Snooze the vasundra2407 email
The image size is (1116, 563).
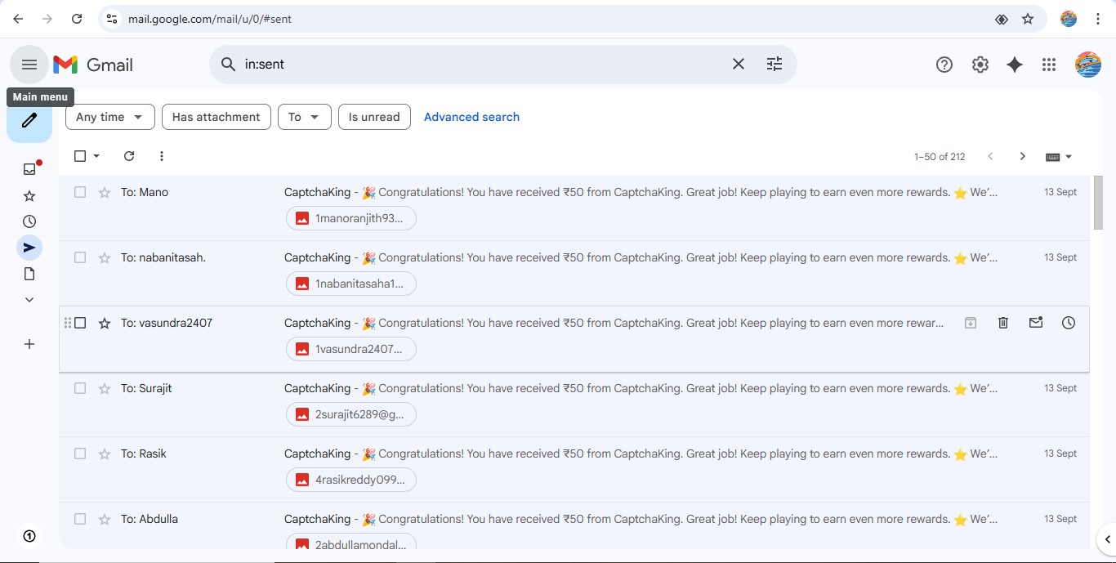tap(1069, 323)
